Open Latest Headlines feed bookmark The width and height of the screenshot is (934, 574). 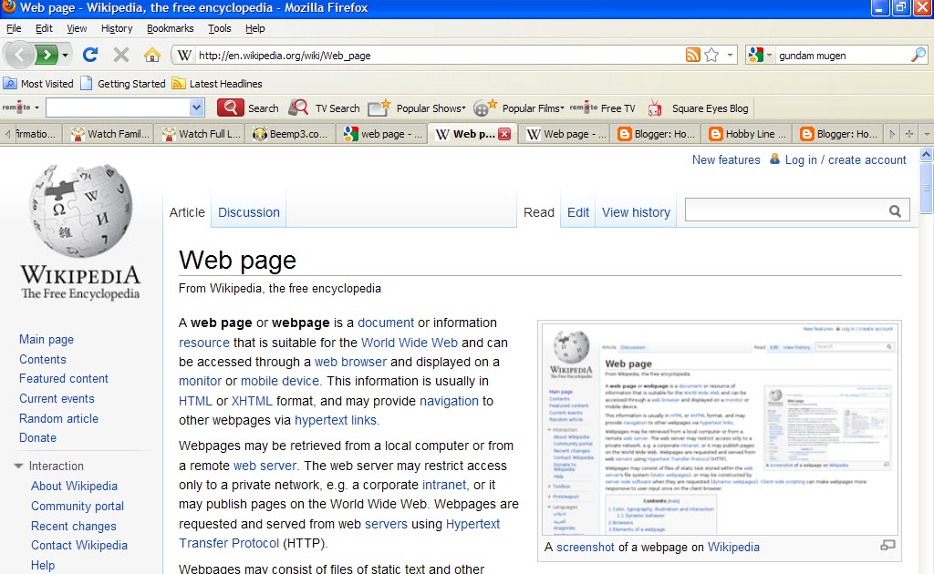click(217, 83)
